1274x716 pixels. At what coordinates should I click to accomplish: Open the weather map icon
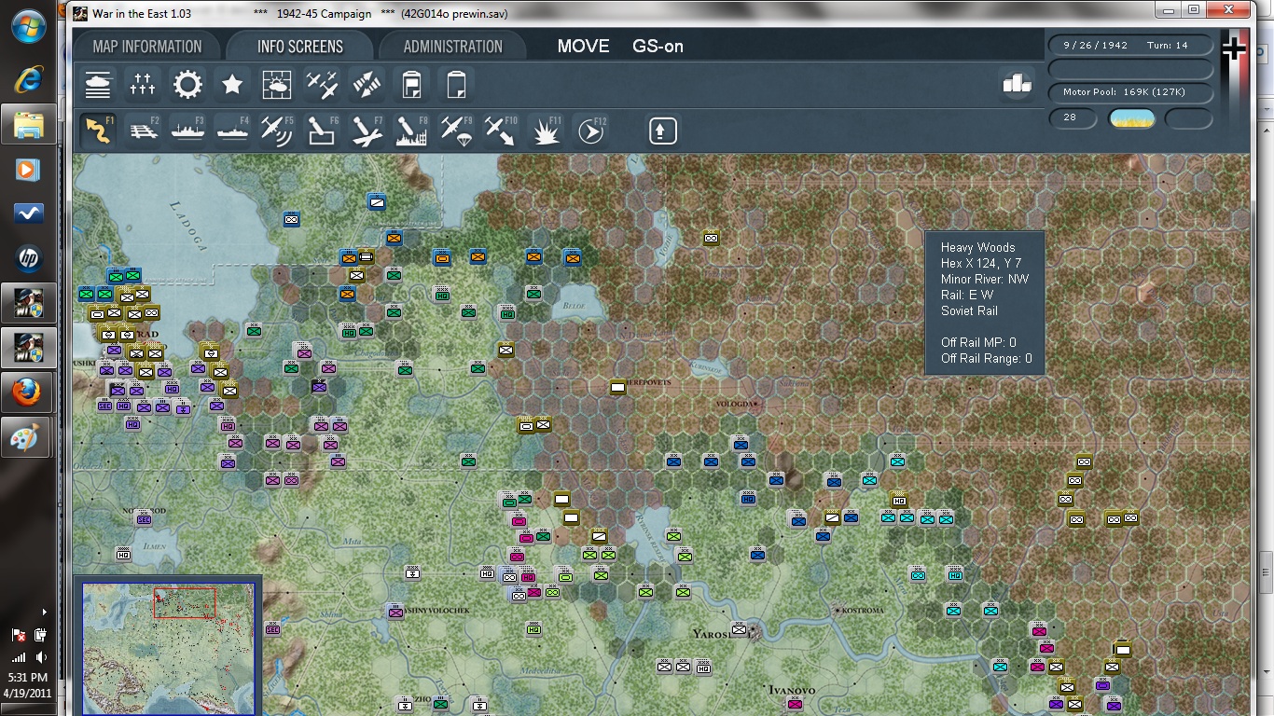(277, 86)
